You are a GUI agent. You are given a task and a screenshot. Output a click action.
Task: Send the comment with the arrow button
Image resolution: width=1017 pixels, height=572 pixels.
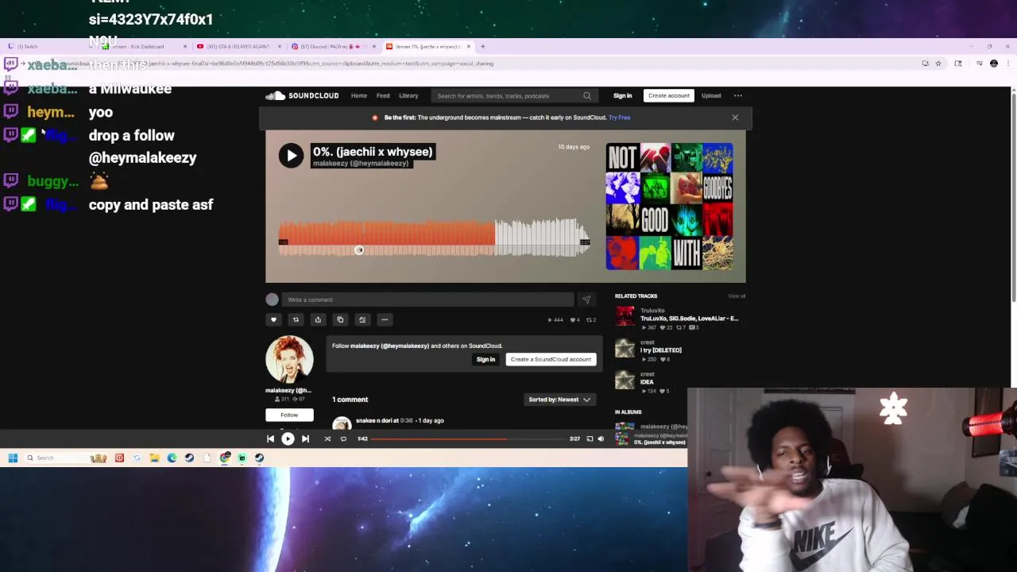pos(586,300)
